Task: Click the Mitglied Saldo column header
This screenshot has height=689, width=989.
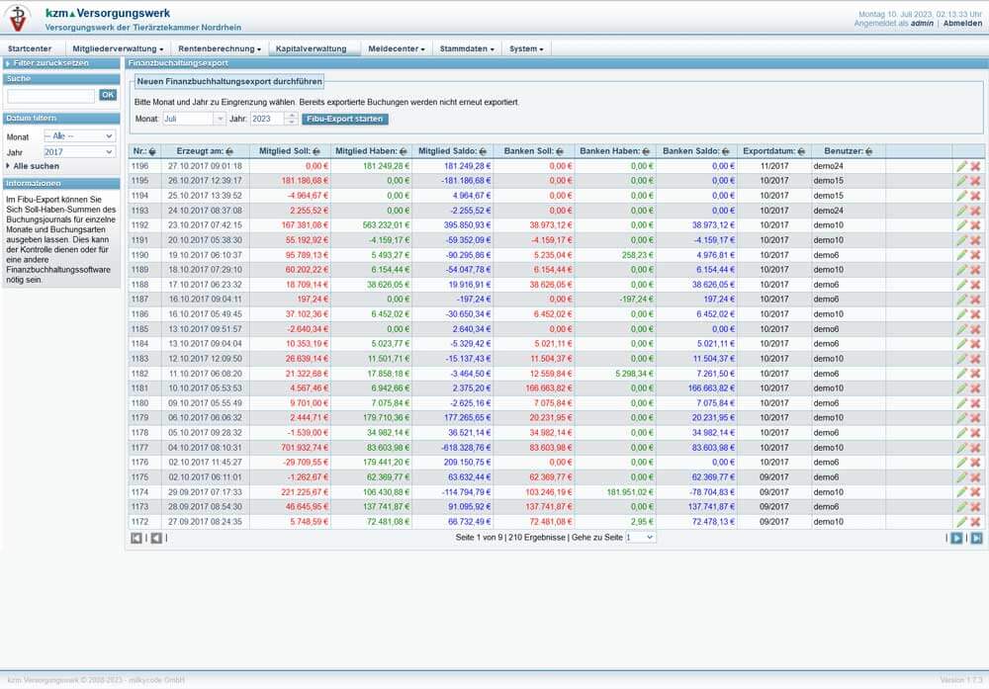Action: (x=452, y=151)
